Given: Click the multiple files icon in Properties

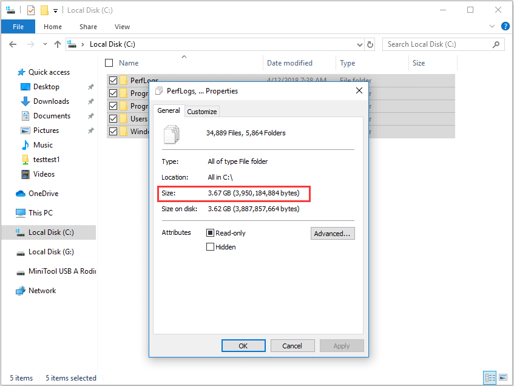Looking at the screenshot, I should [x=172, y=134].
